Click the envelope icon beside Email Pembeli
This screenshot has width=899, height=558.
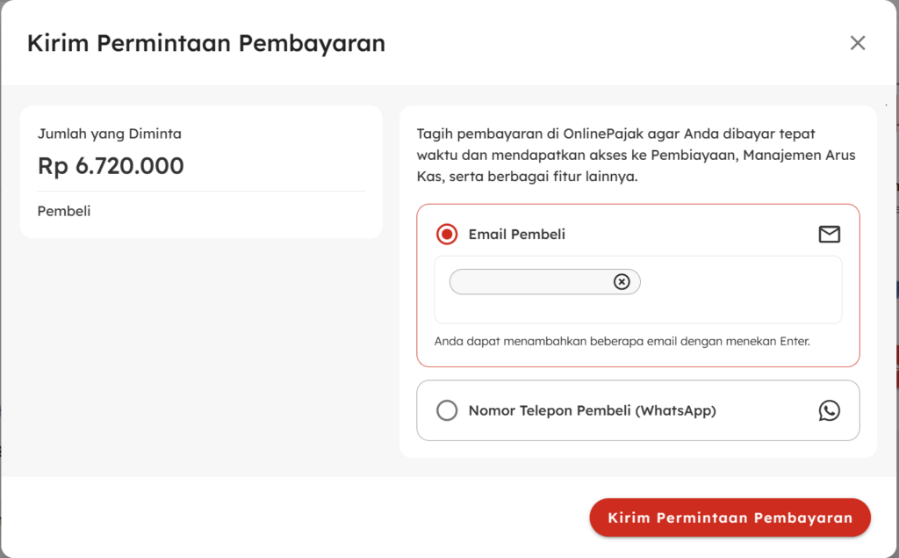tap(829, 235)
